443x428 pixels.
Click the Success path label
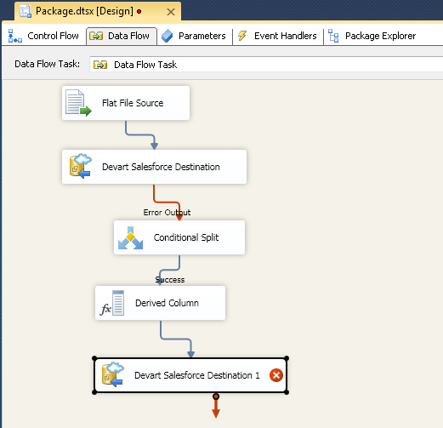pyautogui.click(x=170, y=280)
